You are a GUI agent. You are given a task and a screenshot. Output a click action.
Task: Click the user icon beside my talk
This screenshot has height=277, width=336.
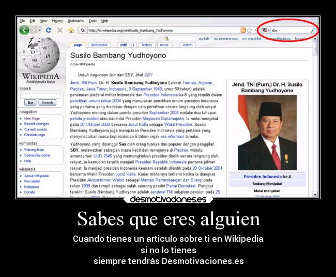(x=167, y=39)
